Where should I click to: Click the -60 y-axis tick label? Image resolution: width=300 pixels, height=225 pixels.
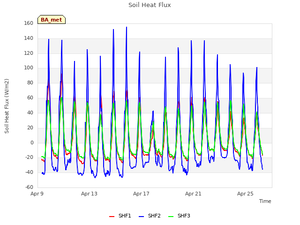29,187
